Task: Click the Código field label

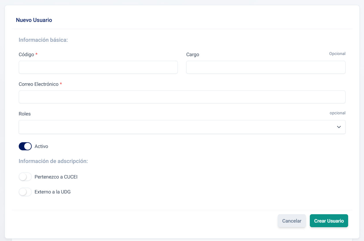Action: click(x=26, y=55)
